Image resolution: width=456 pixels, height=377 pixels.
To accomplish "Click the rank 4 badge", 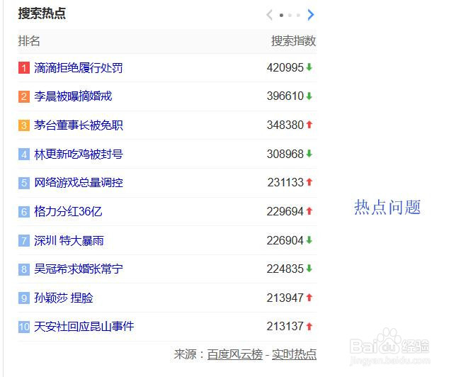I will pyautogui.click(x=24, y=154).
